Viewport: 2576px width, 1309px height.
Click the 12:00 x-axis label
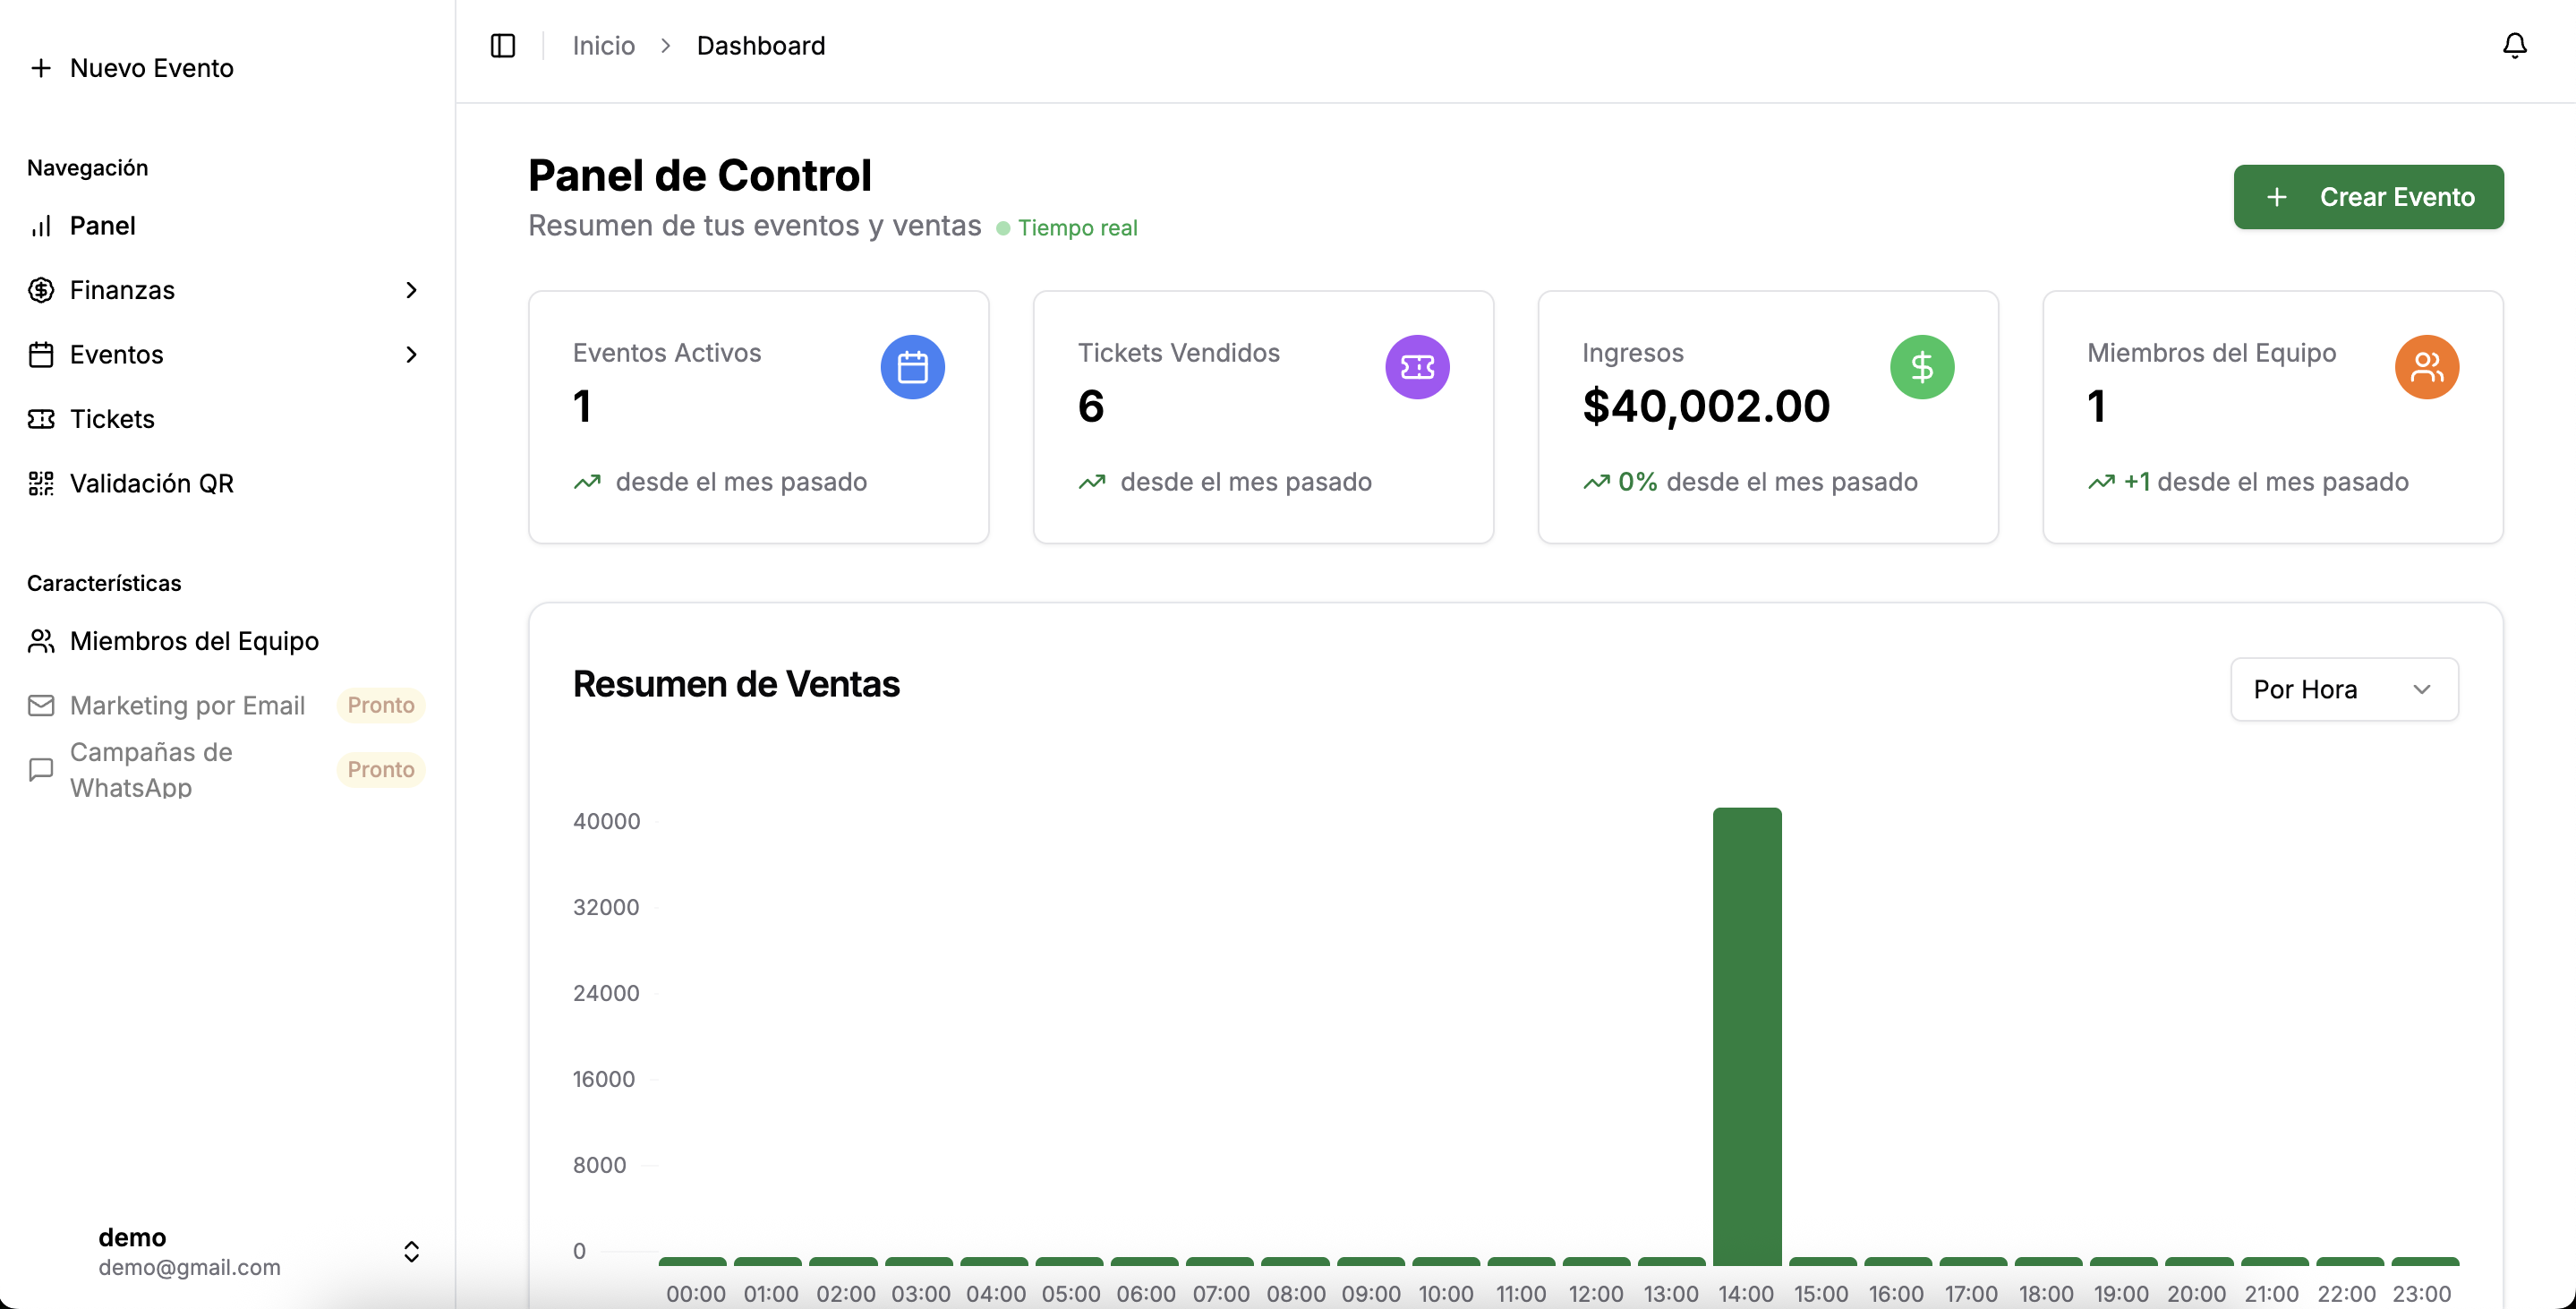click(1596, 1294)
